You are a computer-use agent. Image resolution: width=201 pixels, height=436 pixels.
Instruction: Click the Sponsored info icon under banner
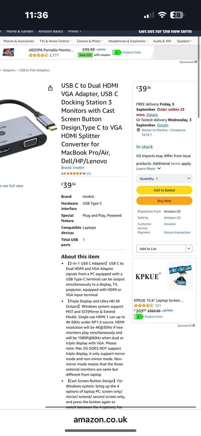click(196, 62)
